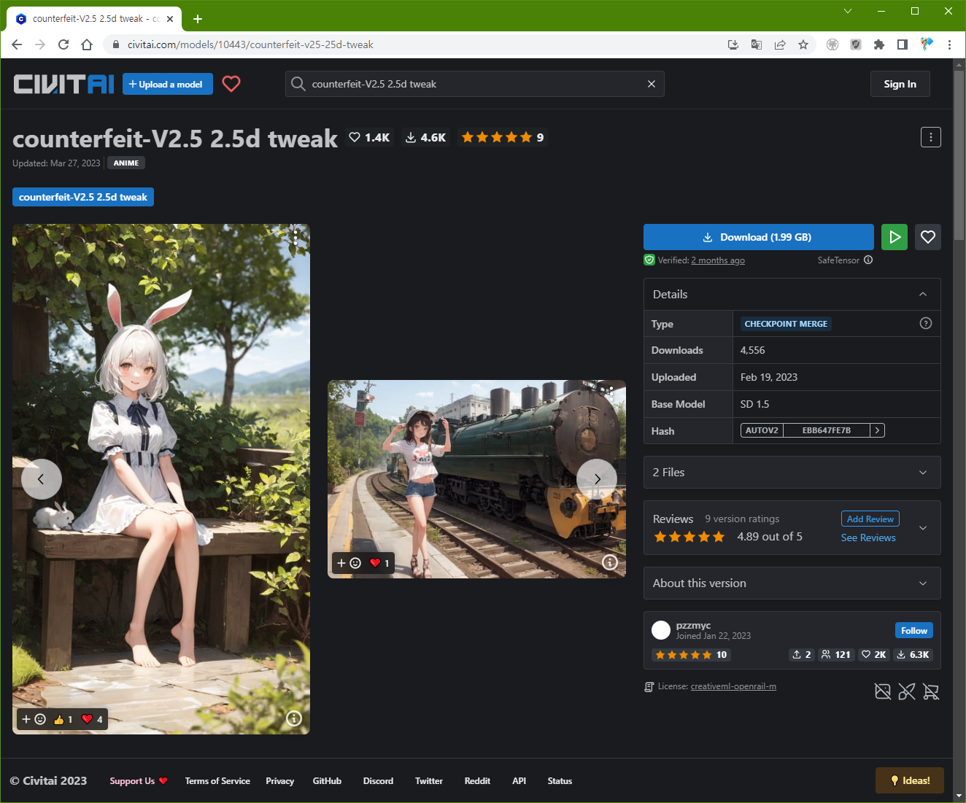Click the red heart icon beside Upload a model

(231, 84)
